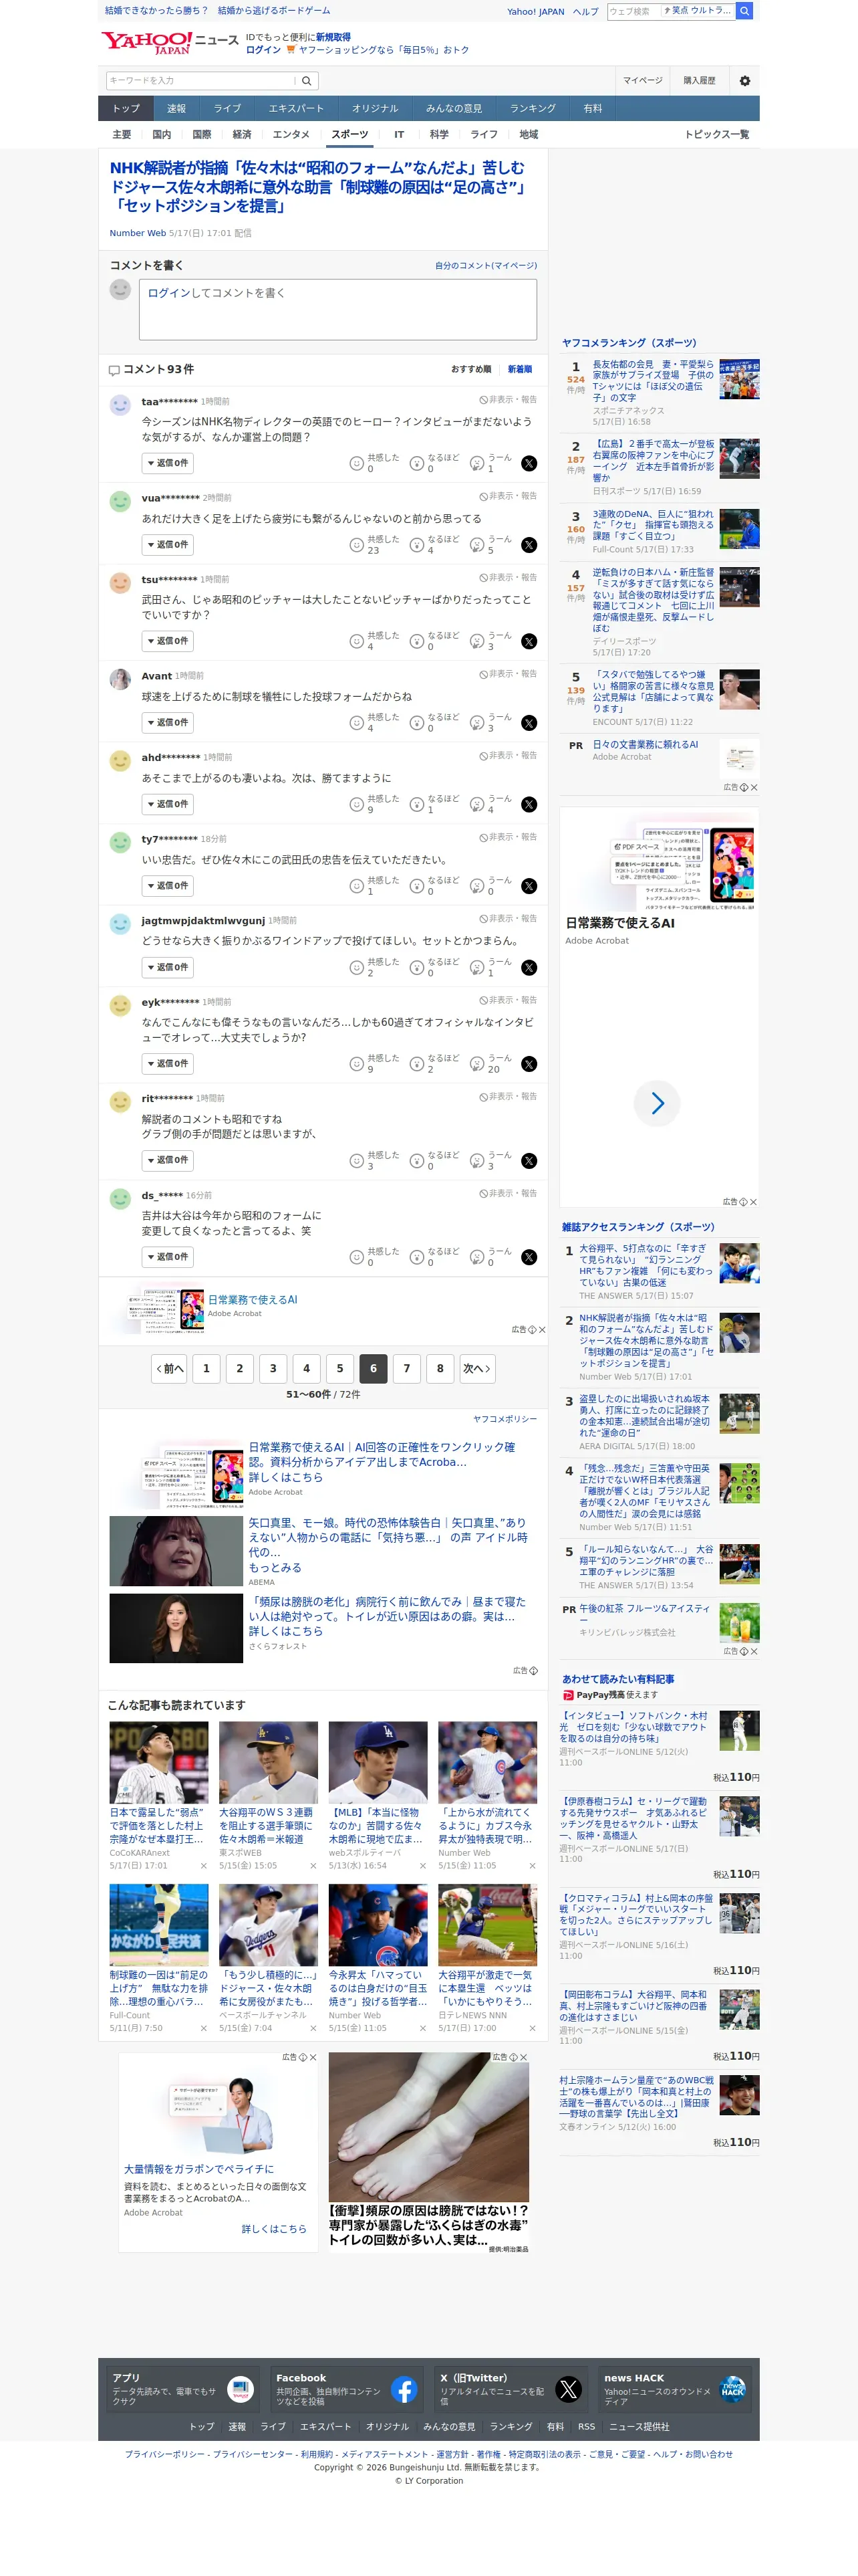Share Avant's comment on X
858x2576 pixels.
(x=529, y=723)
